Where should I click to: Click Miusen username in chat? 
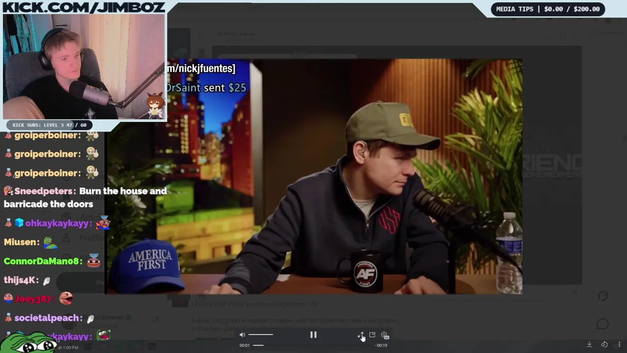(x=21, y=242)
